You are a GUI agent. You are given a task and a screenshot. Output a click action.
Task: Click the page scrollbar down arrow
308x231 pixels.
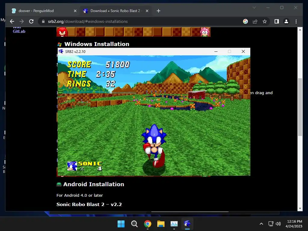pyautogui.click(x=300, y=208)
